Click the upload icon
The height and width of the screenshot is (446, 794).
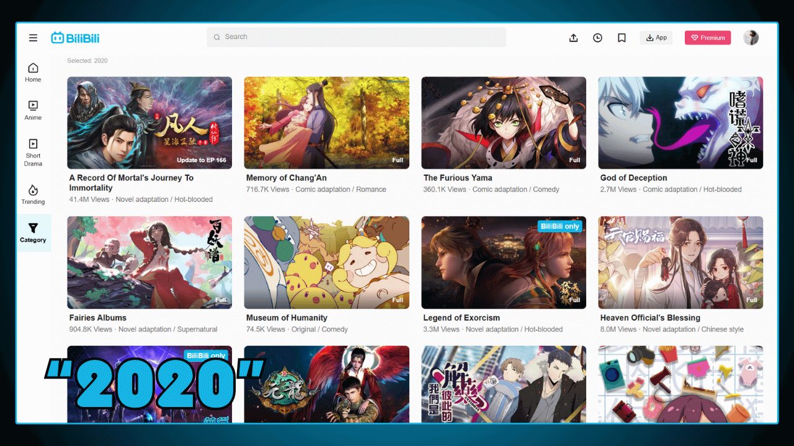tap(573, 38)
